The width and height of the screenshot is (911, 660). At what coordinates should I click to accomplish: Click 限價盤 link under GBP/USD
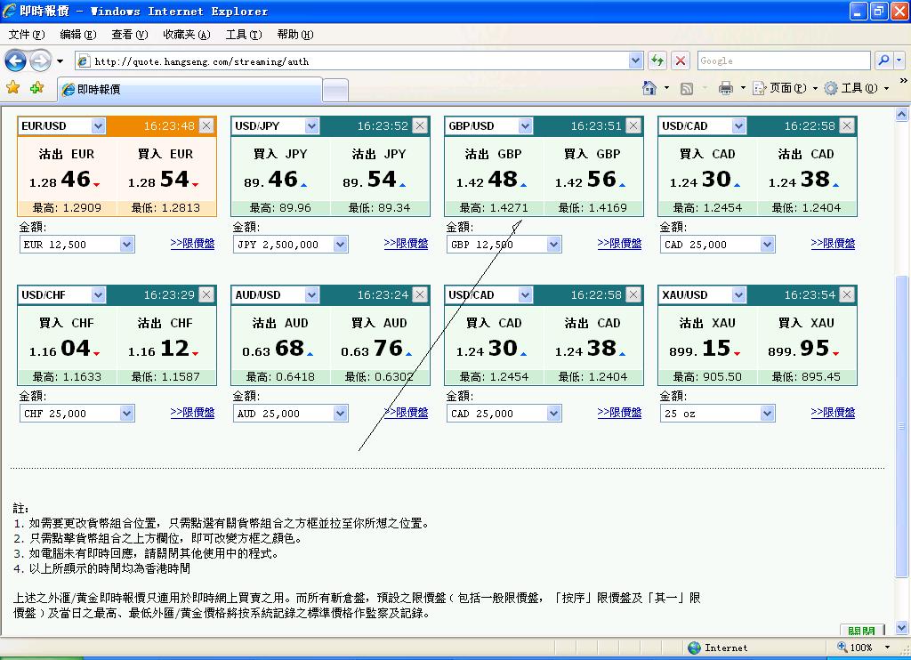pyautogui.click(x=619, y=244)
